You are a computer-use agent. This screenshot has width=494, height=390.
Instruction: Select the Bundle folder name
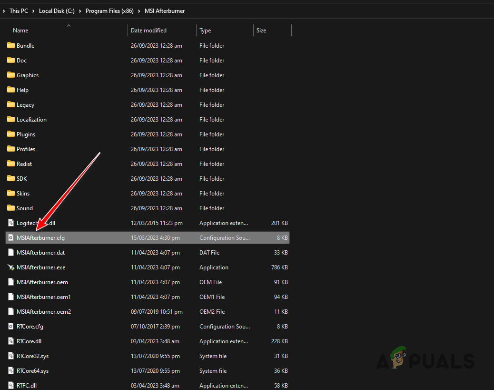tap(26, 45)
